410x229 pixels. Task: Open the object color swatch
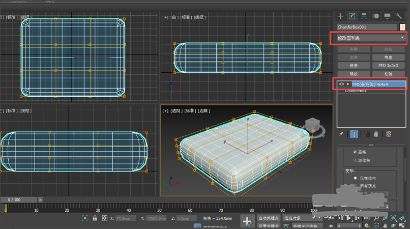(x=402, y=27)
